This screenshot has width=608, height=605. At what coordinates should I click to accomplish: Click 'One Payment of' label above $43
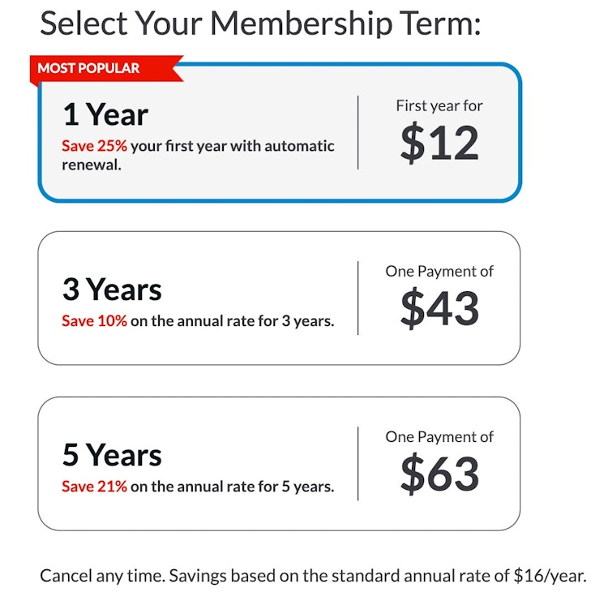click(439, 272)
